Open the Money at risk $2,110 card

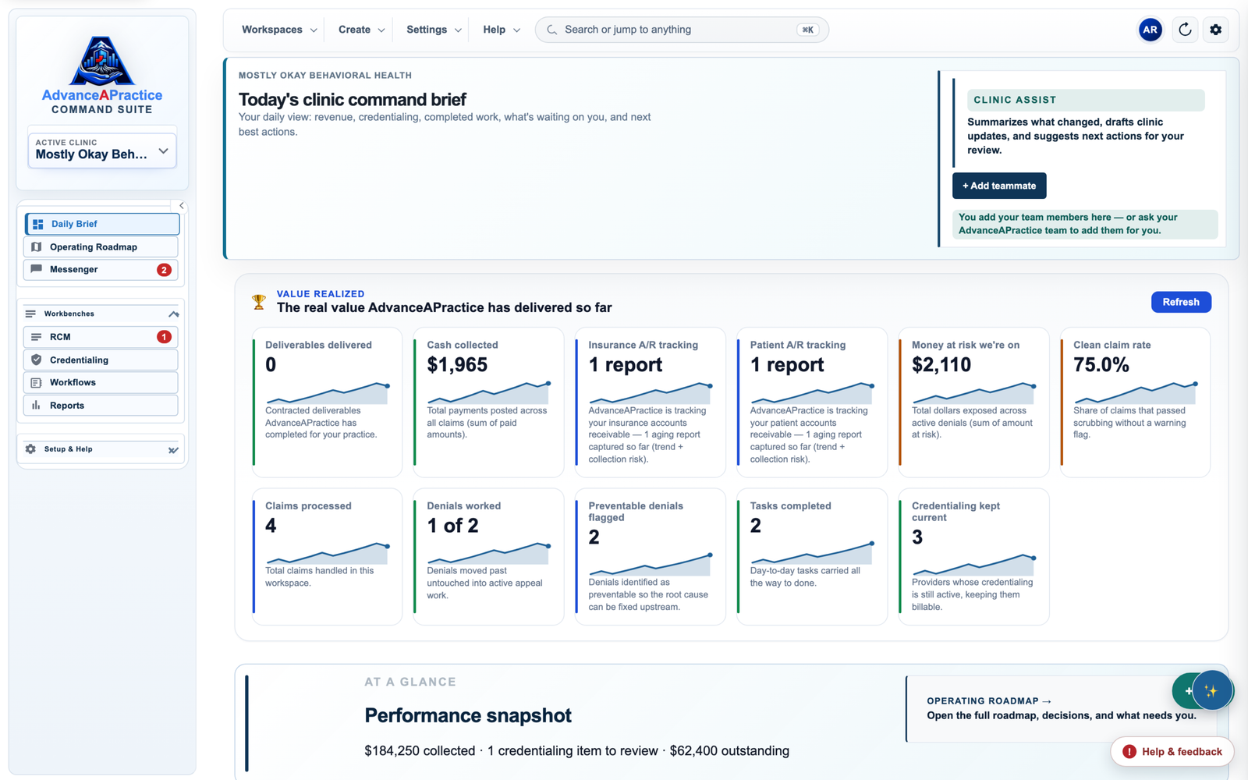pyautogui.click(x=973, y=402)
